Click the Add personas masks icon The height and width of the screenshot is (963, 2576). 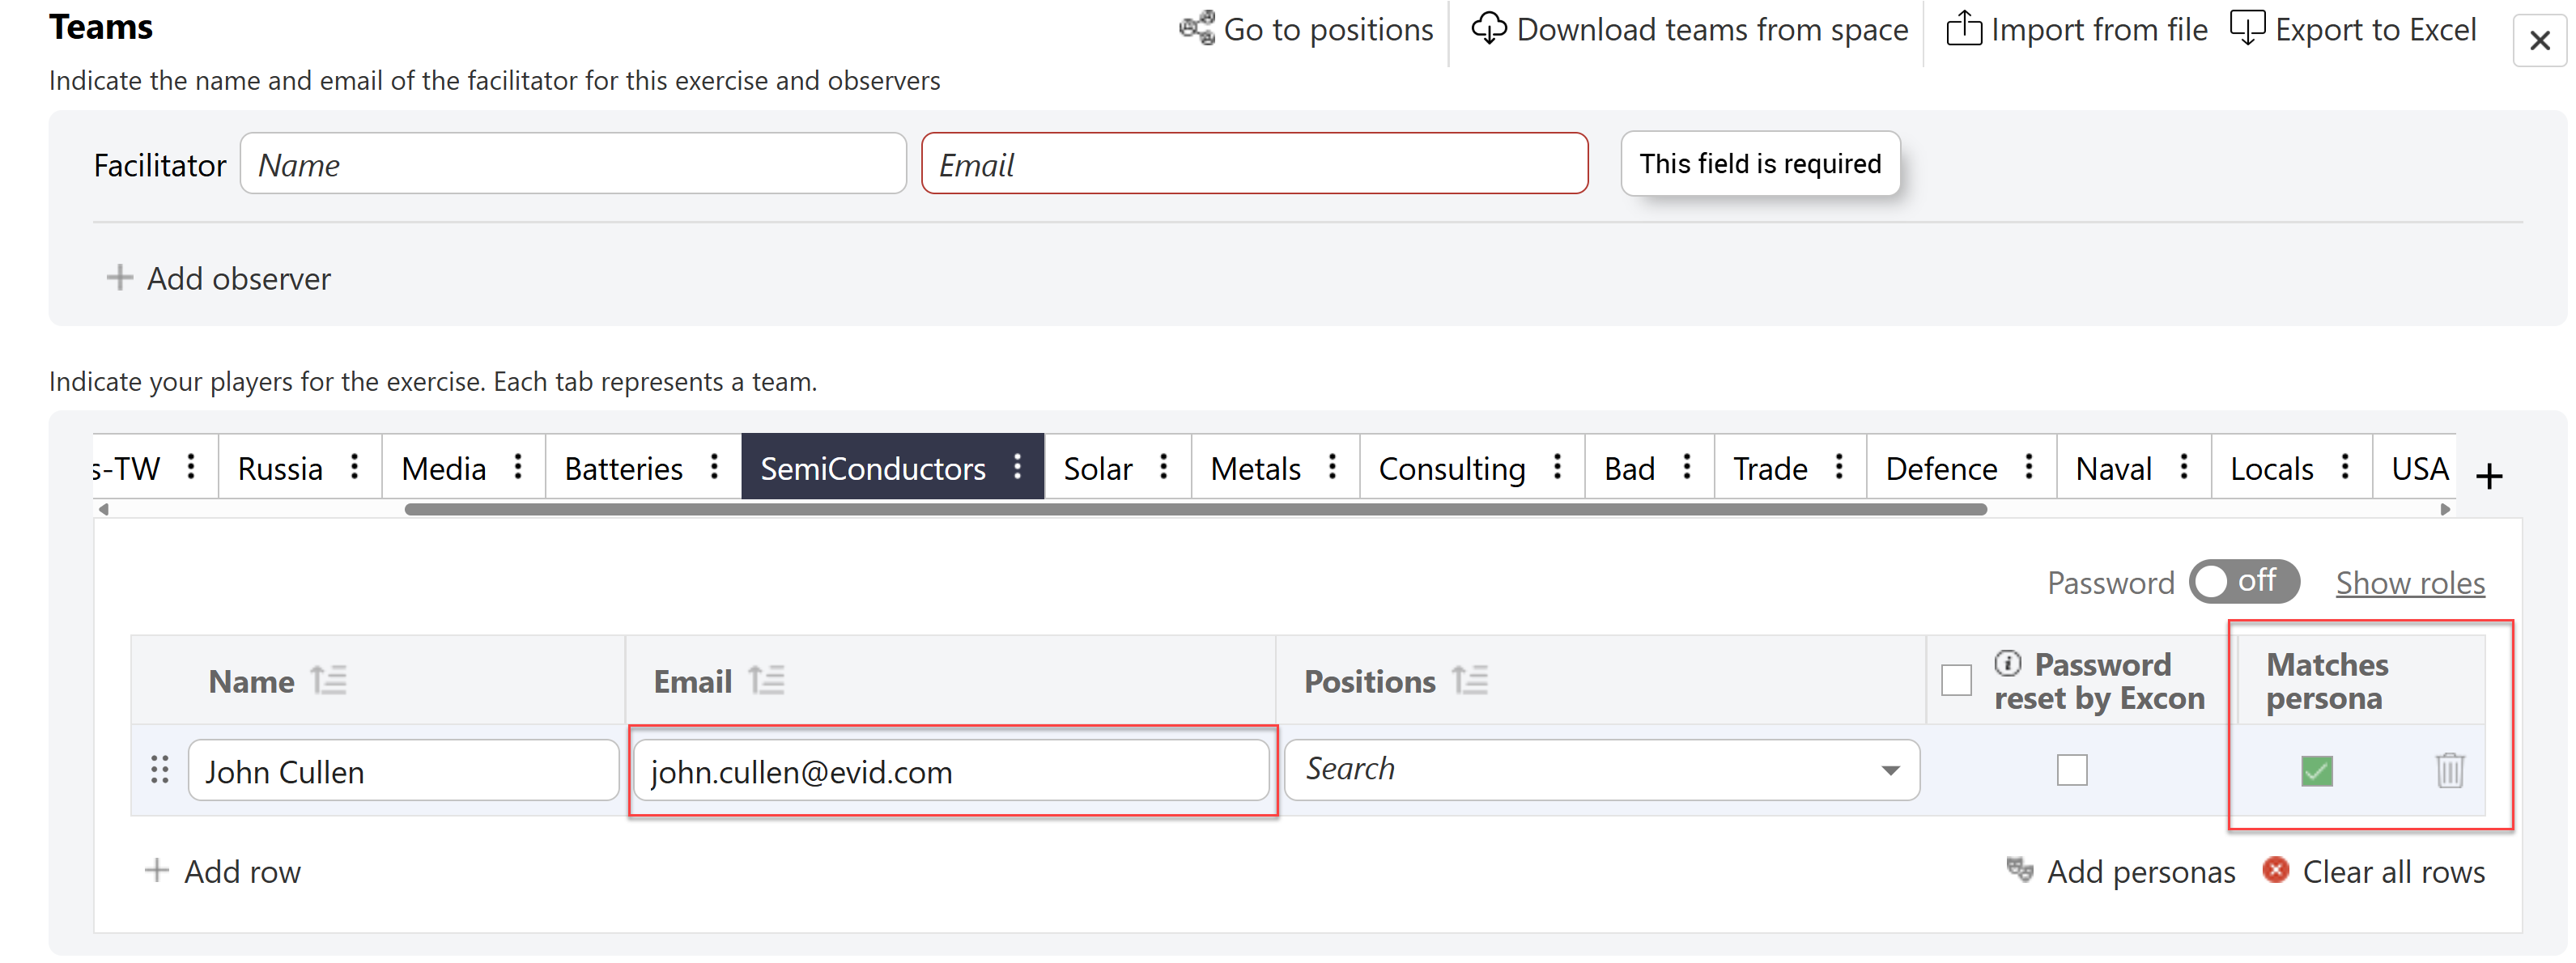pyautogui.click(x=2019, y=870)
